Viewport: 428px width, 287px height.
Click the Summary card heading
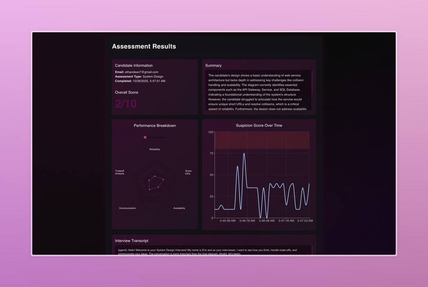pos(213,65)
